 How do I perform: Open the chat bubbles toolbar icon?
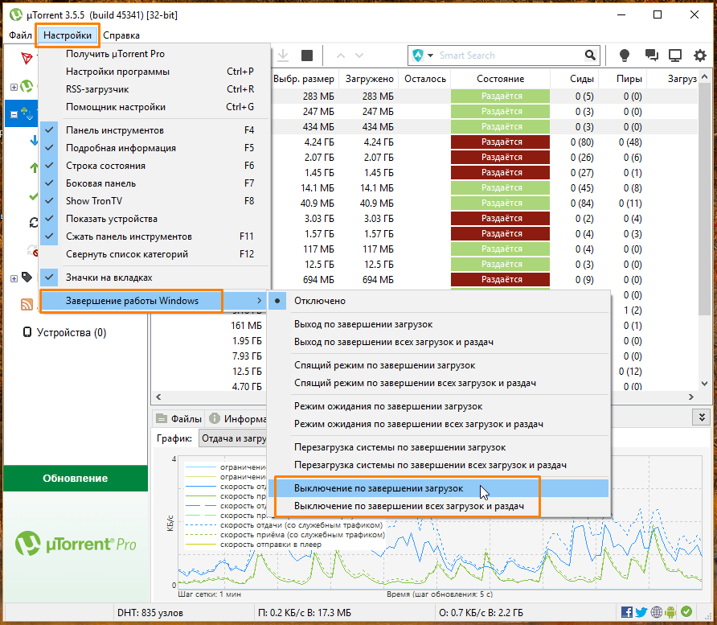651,56
